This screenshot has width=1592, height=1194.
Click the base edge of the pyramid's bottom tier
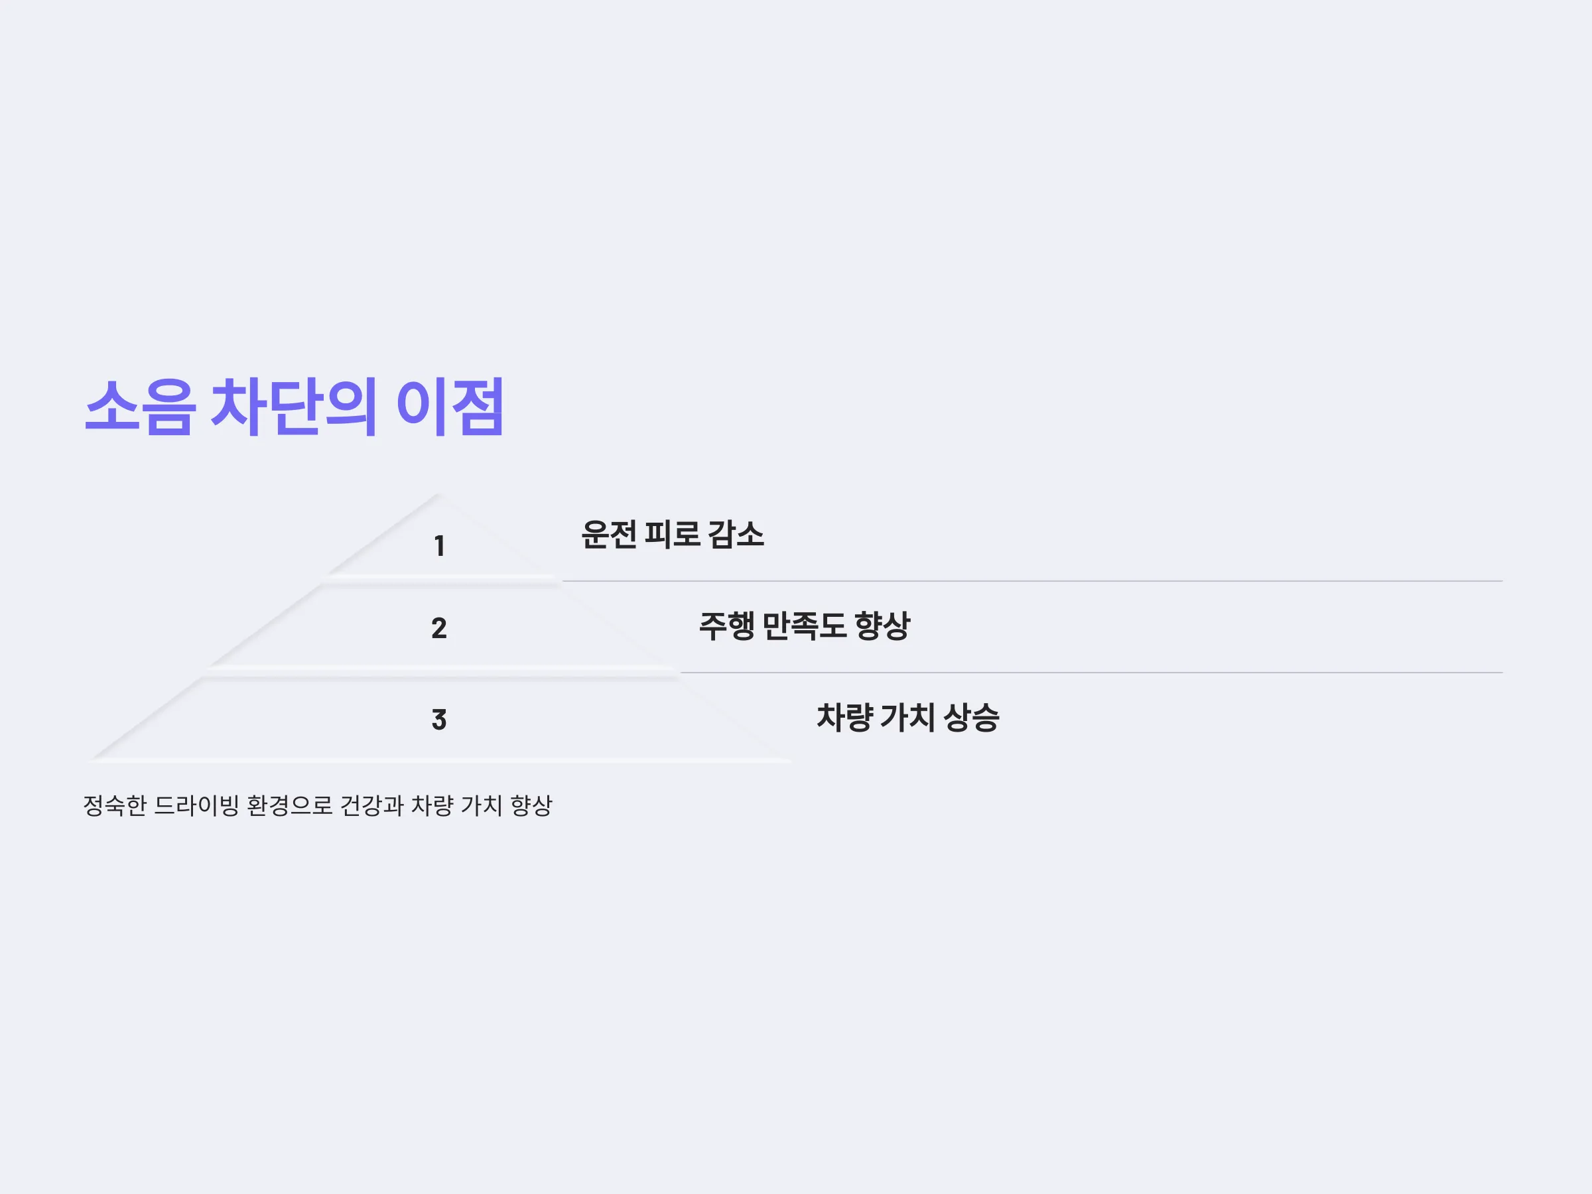(x=439, y=760)
